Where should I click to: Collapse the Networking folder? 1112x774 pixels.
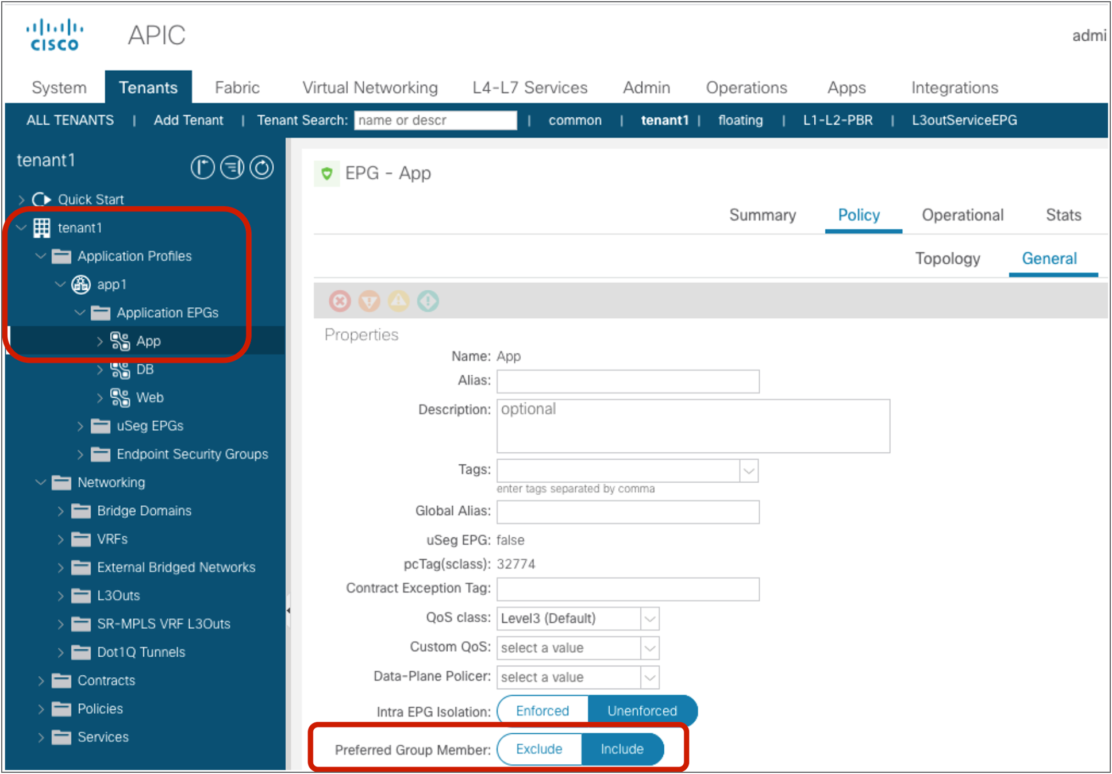[40, 482]
